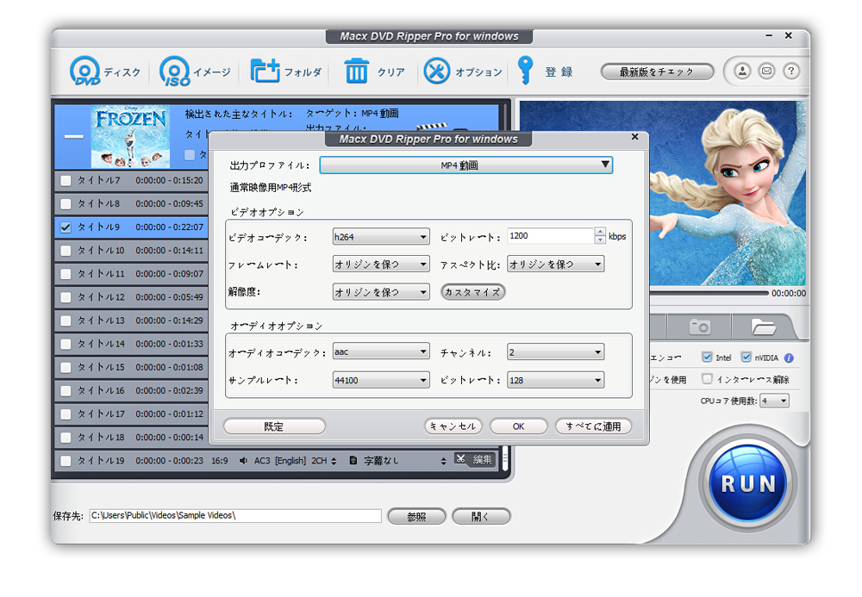Screen dimensions: 862x597
Task: Check the タイトル12 checkbox
Action: tap(66, 298)
